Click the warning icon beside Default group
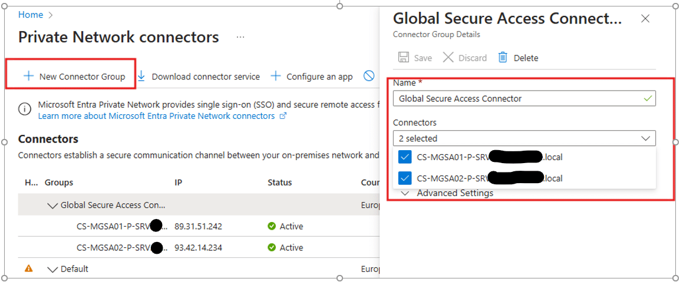The height and width of the screenshot is (282, 683). [29, 268]
